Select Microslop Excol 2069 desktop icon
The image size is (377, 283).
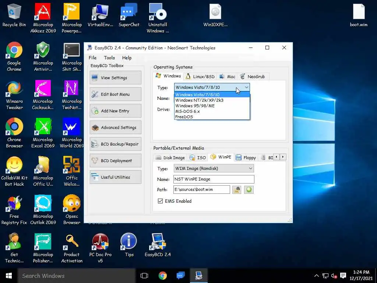coord(43,133)
